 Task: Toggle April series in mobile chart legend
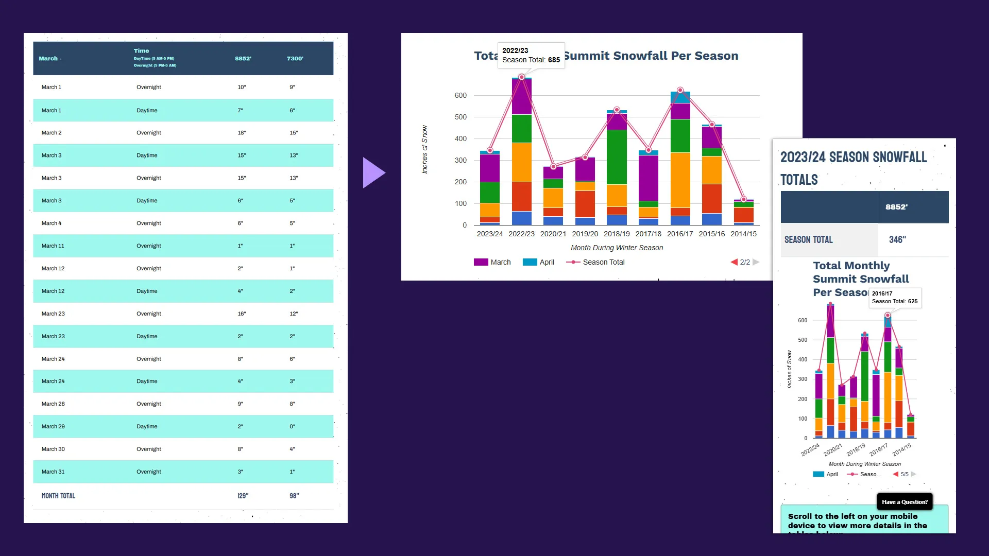(x=825, y=474)
